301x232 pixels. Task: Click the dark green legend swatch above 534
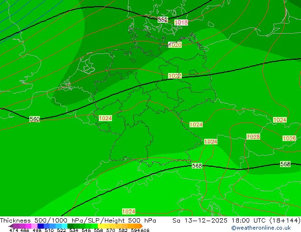(x=70, y=226)
